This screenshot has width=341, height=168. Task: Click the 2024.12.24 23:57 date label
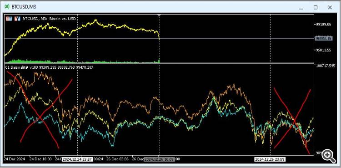click(78, 159)
